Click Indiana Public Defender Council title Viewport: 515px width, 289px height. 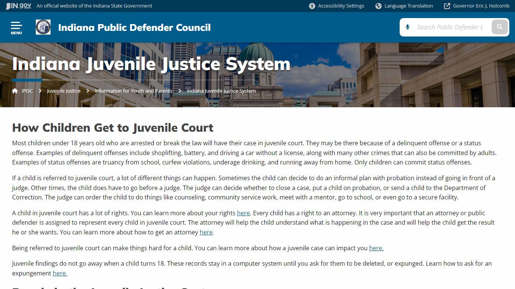pos(134,27)
